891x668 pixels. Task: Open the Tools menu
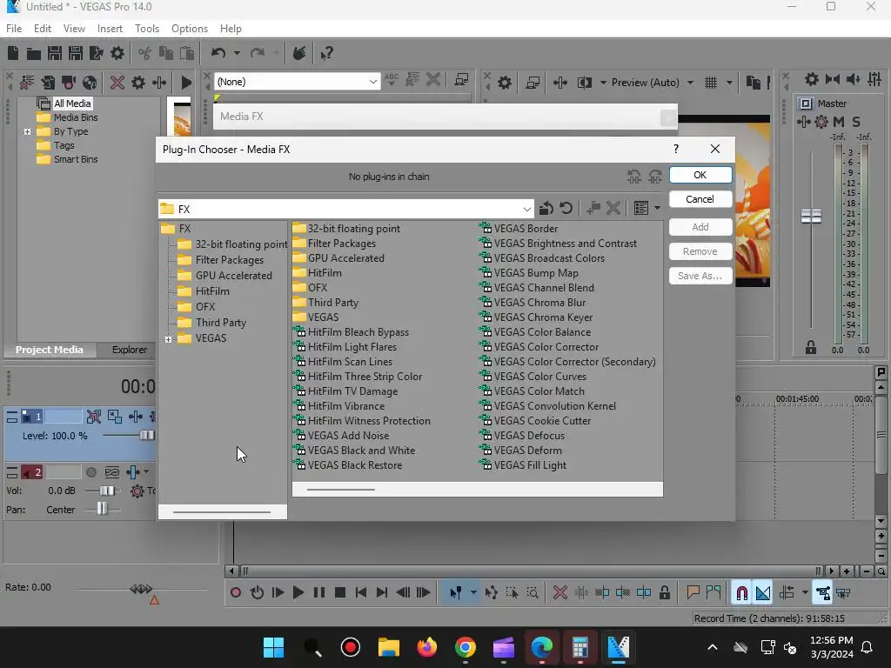(146, 29)
